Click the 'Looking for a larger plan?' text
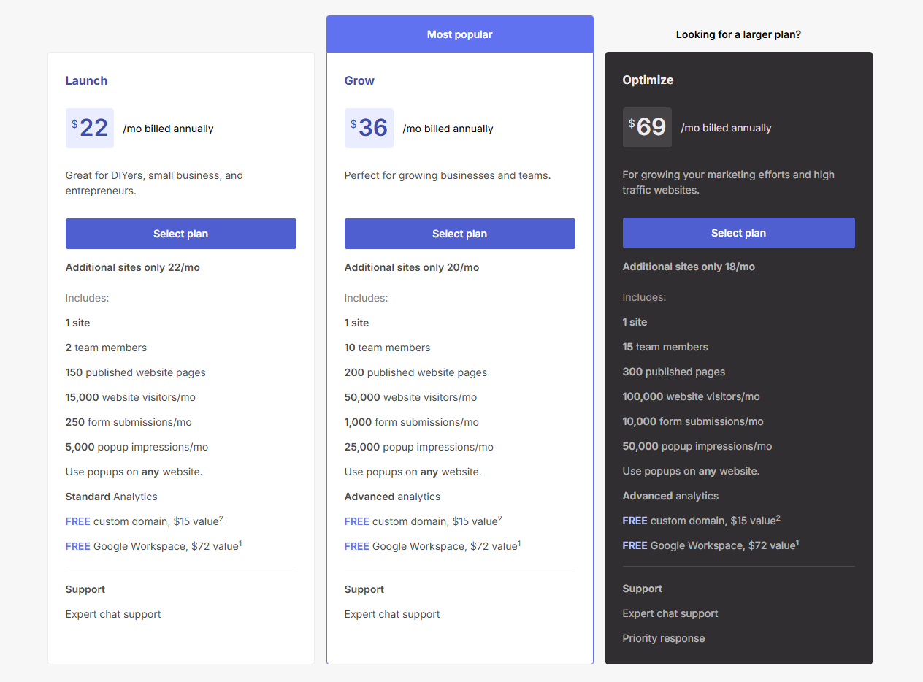Screen dimensions: 923x682 point(738,34)
